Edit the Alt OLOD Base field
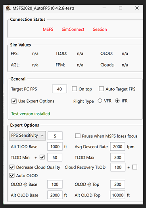 (55, 195)
